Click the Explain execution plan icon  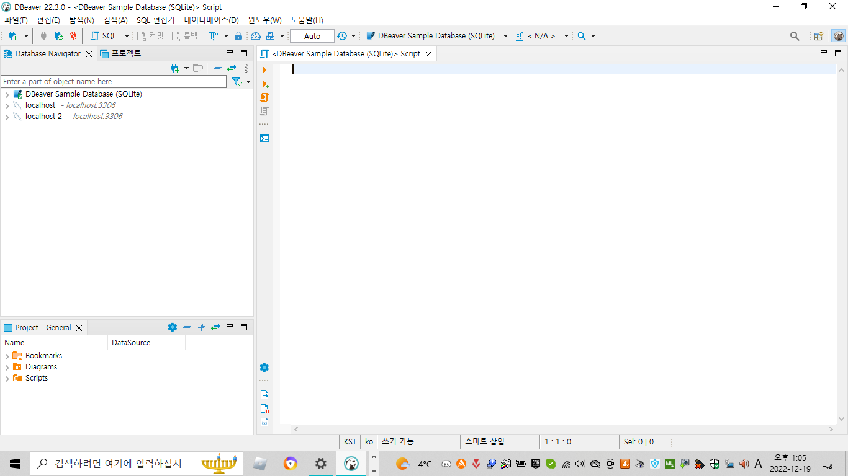coord(264,111)
